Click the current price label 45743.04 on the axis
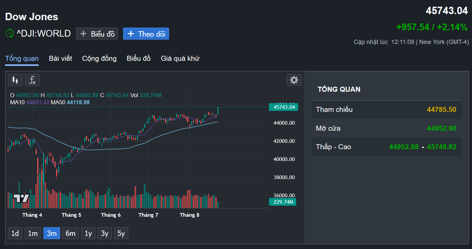Image resolution: width=472 pixels, height=249 pixels. pyautogui.click(x=283, y=107)
